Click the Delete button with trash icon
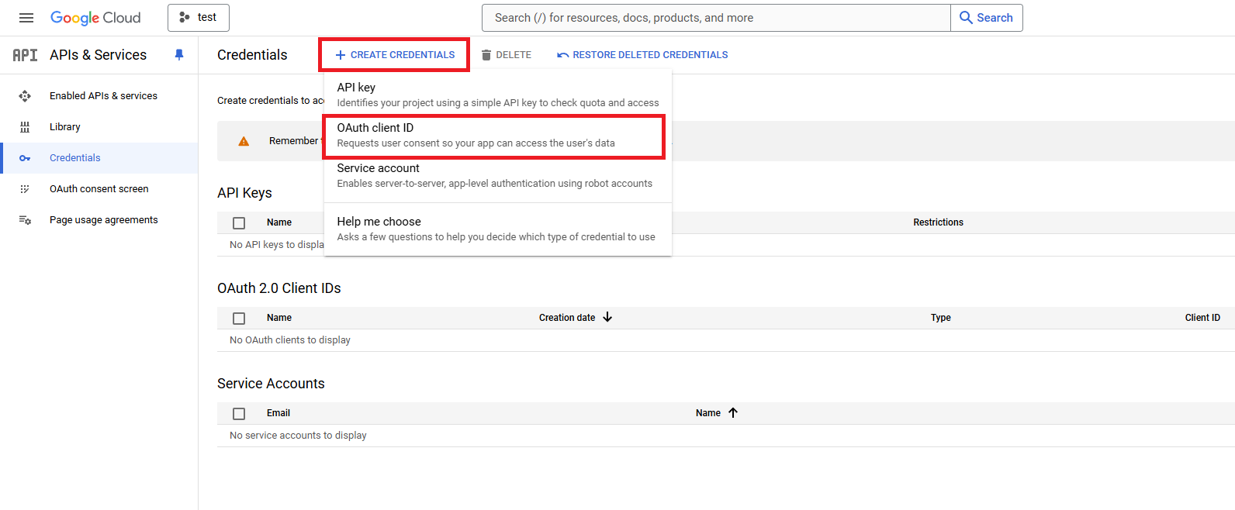Screen dimensions: 1235x510 pyautogui.click(x=506, y=55)
